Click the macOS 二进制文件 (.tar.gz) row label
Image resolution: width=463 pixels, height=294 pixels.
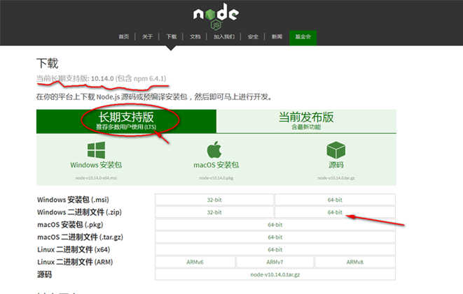(x=80, y=237)
